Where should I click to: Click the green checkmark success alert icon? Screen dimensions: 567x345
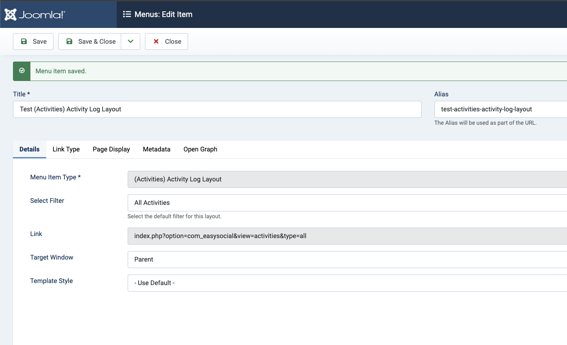22,71
